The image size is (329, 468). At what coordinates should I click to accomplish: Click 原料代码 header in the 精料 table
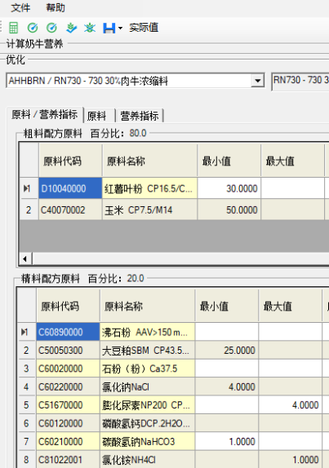(x=68, y=307)
